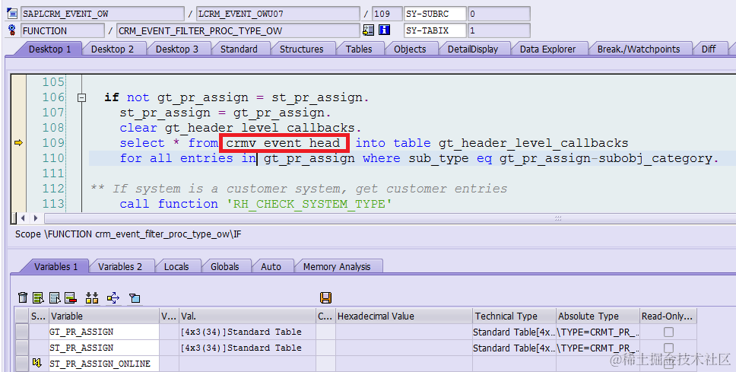Click the yellow-box icon with the blue arrow
Screen dimensions: 736x372
[113, 297]
